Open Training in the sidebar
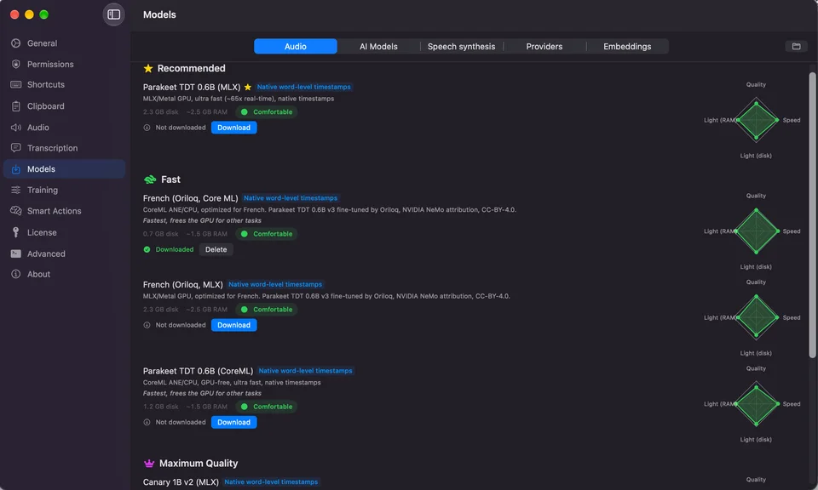Viewport: 818px width, 490px height. [x=64, y=190]
